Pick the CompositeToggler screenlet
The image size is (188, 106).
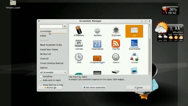pyautogui.click(x=97, y=59)
